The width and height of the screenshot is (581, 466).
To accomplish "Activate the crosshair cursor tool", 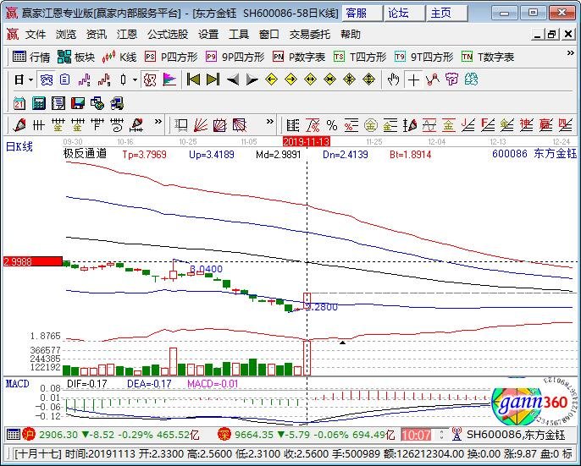I will pos(413,79).
